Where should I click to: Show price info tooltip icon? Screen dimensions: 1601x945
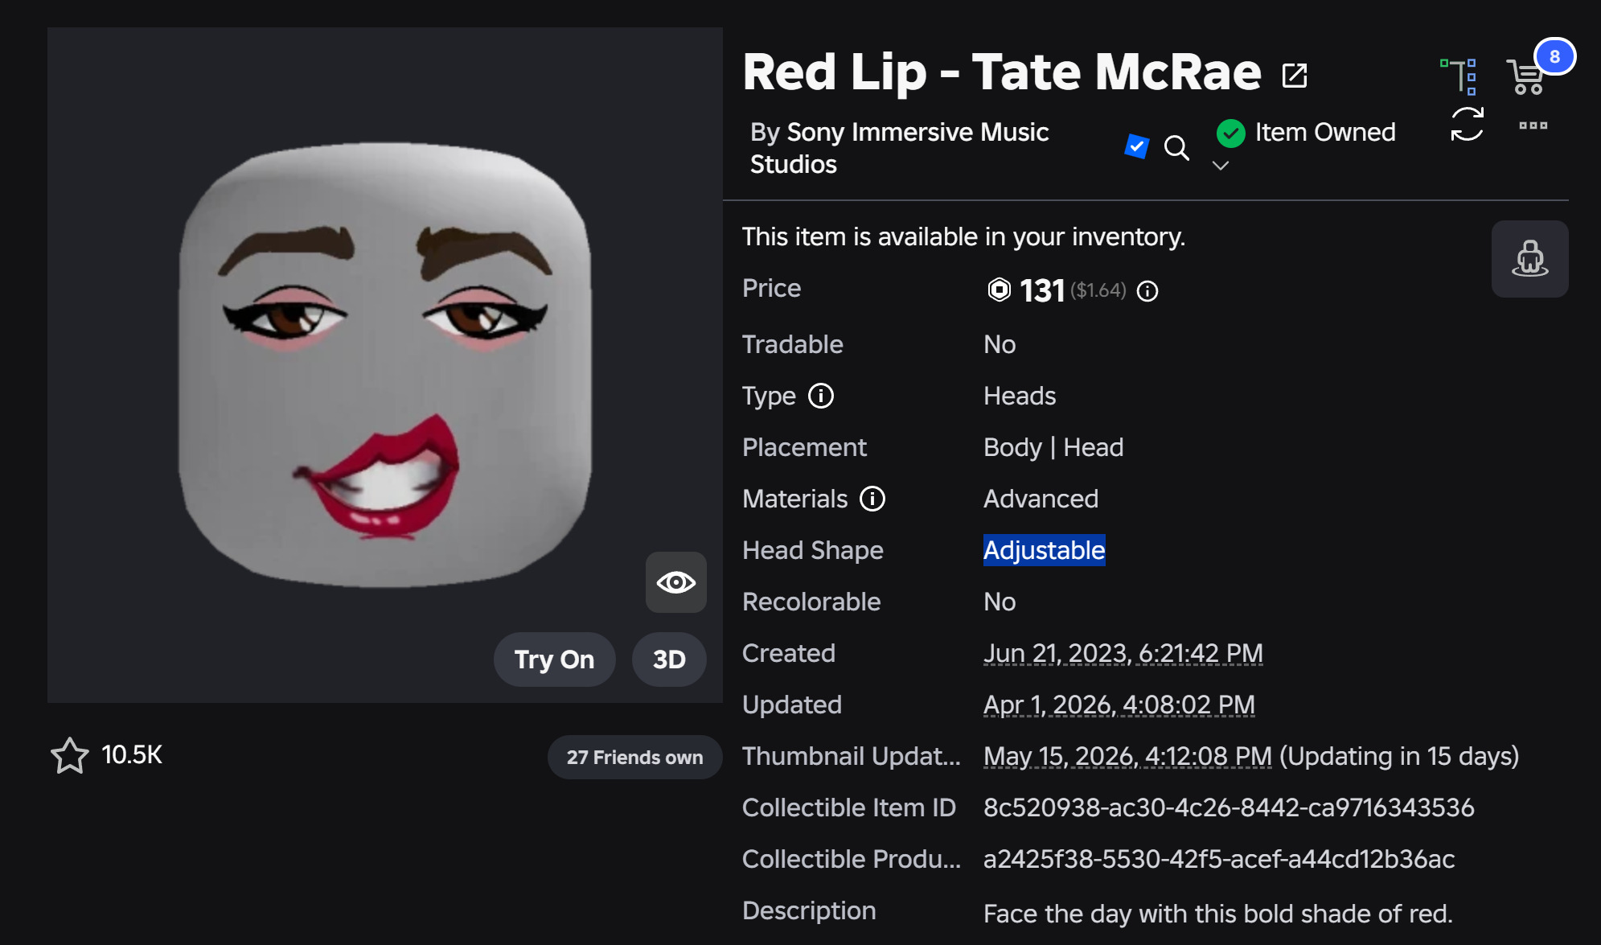pos(1147,291)
